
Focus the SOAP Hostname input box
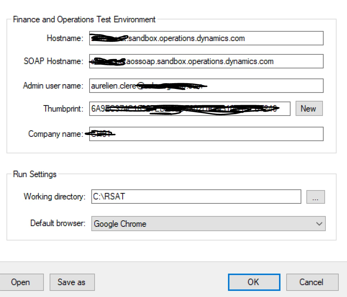coord(206,61)
